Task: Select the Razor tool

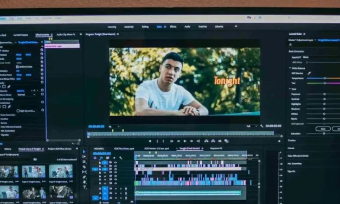Action: coord(84,167)
